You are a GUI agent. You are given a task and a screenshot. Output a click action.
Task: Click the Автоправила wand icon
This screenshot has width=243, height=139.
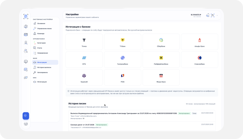coord(35,72)
